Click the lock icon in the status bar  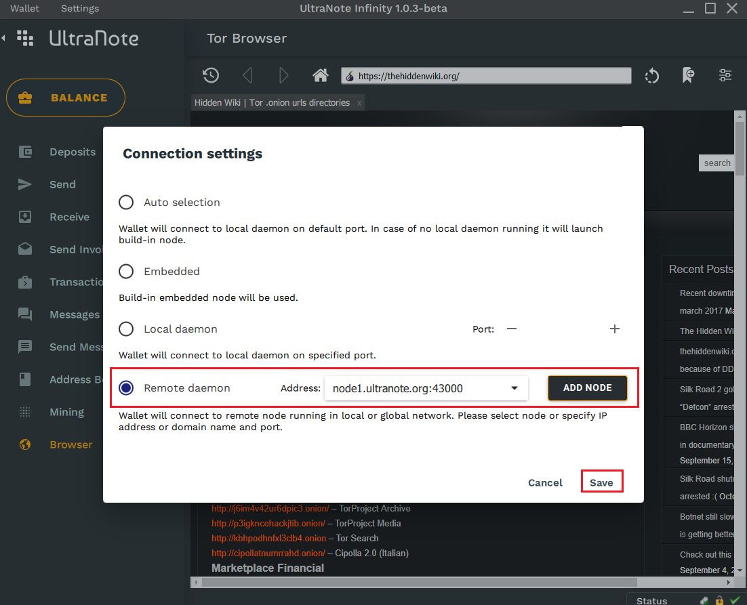(x=719, y=600)
